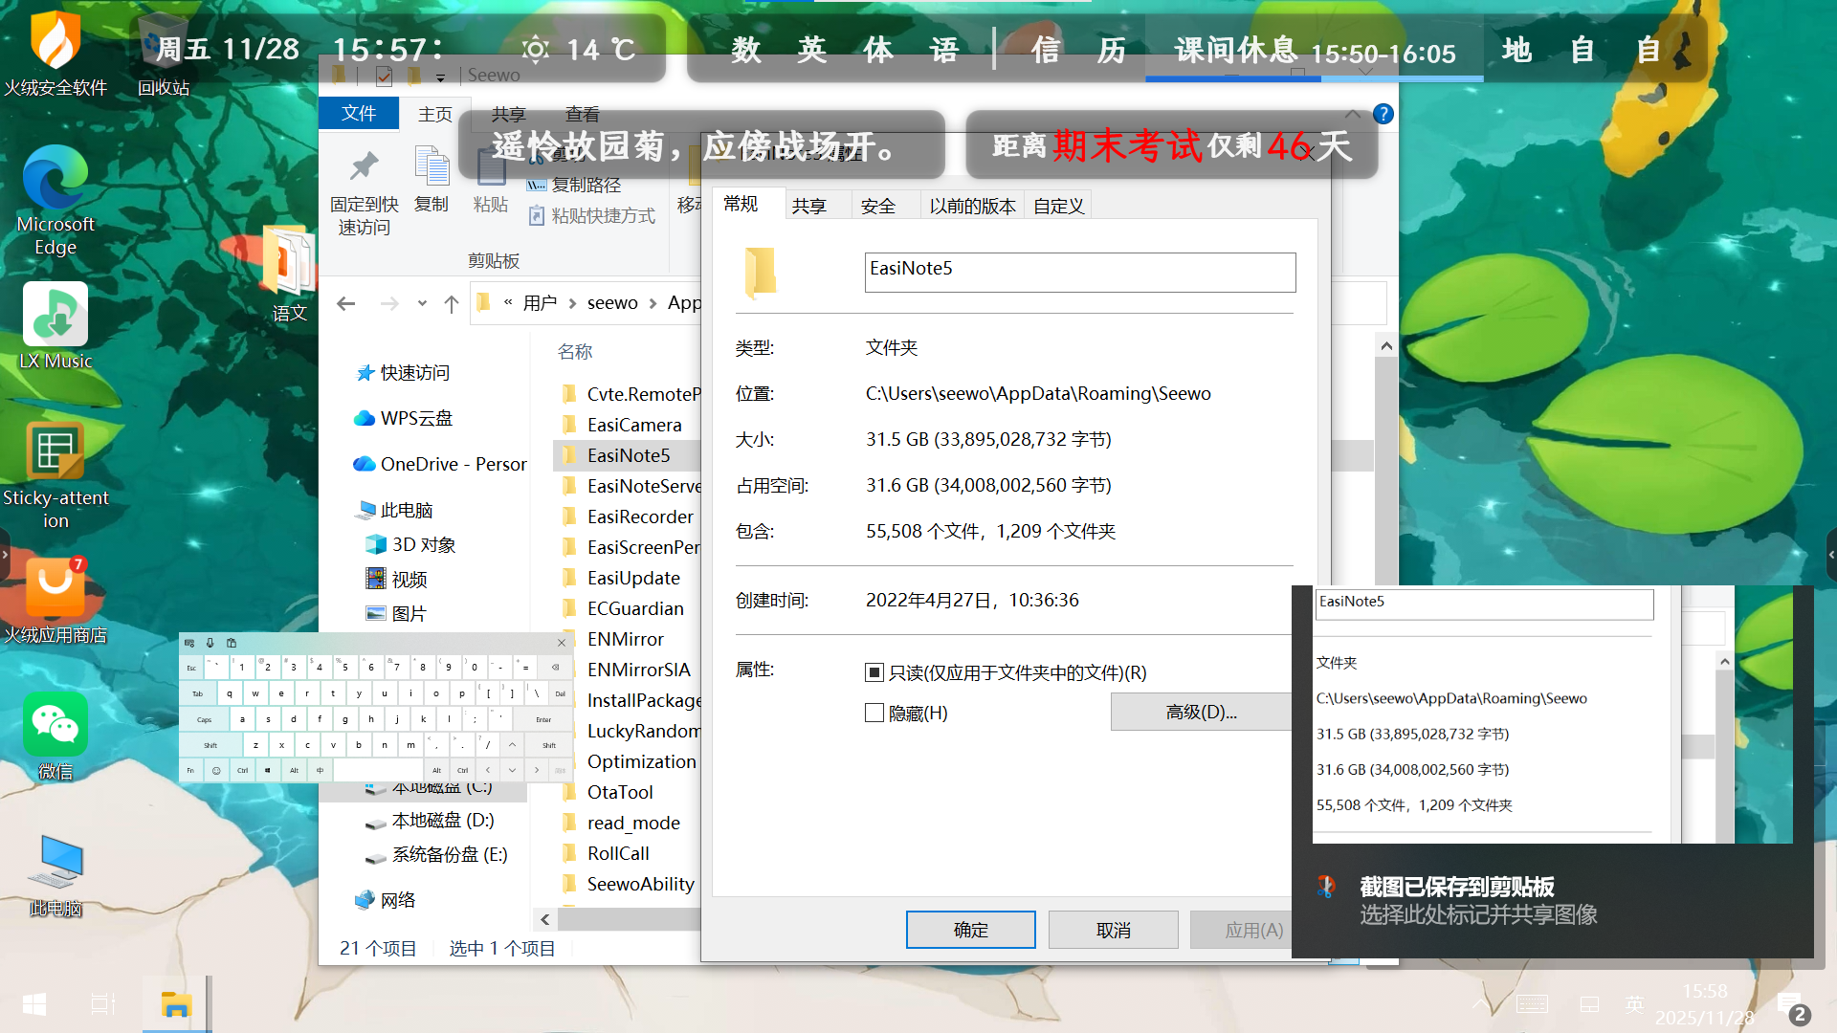Click the File Explorer taskbar icon
This screenshot has width=1837, height=1033.
(x=176, y=1004)
